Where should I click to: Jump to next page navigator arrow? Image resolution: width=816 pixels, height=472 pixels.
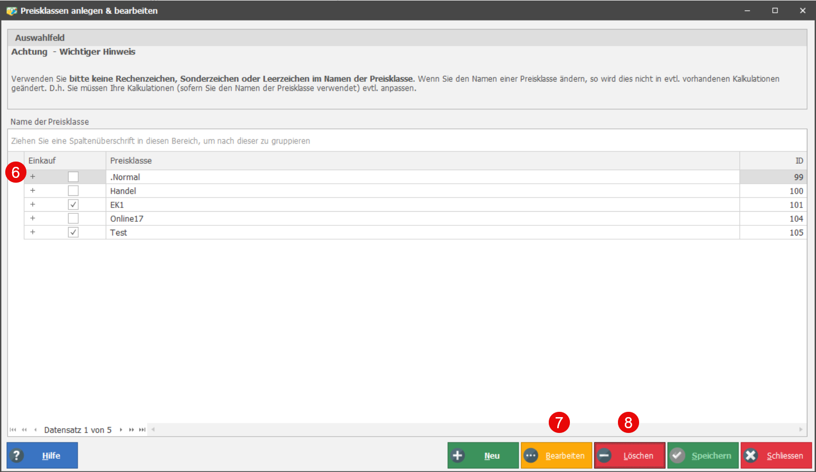(132, 430)
